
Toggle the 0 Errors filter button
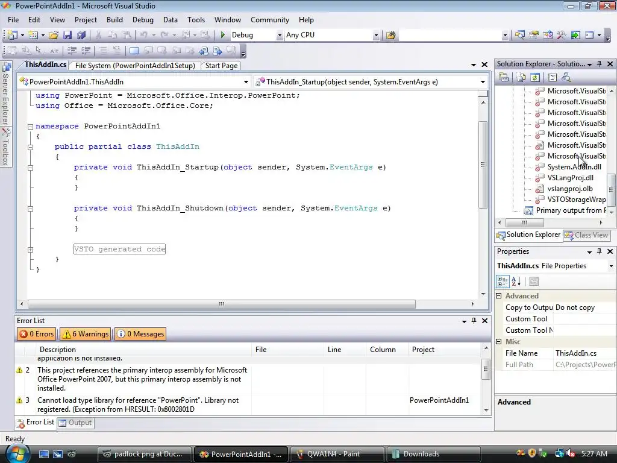(36, 334)
